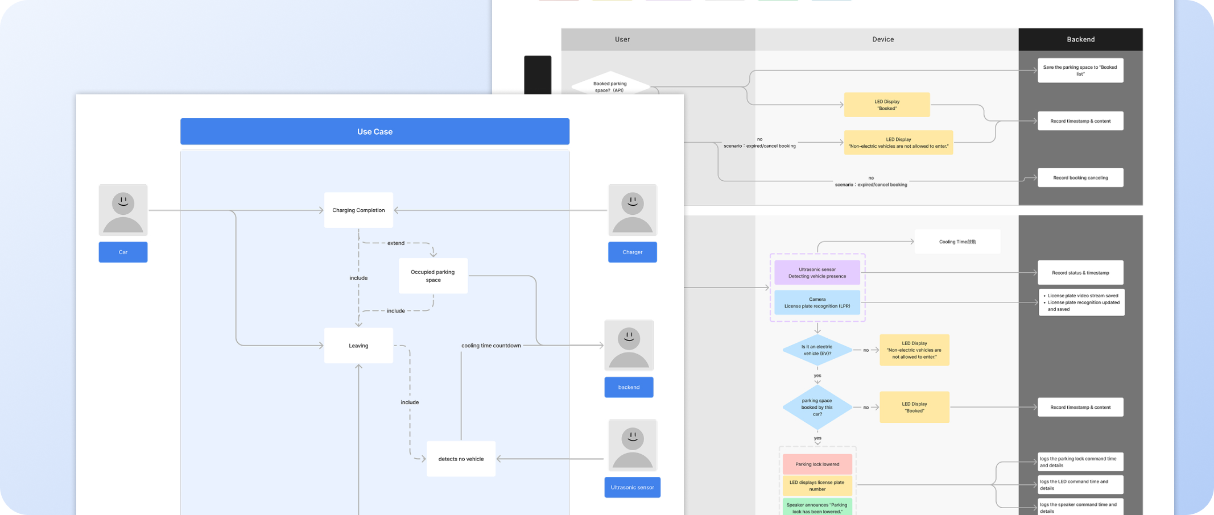
Task: Select the backend actor avatar icon
Action: pos(629,345)
